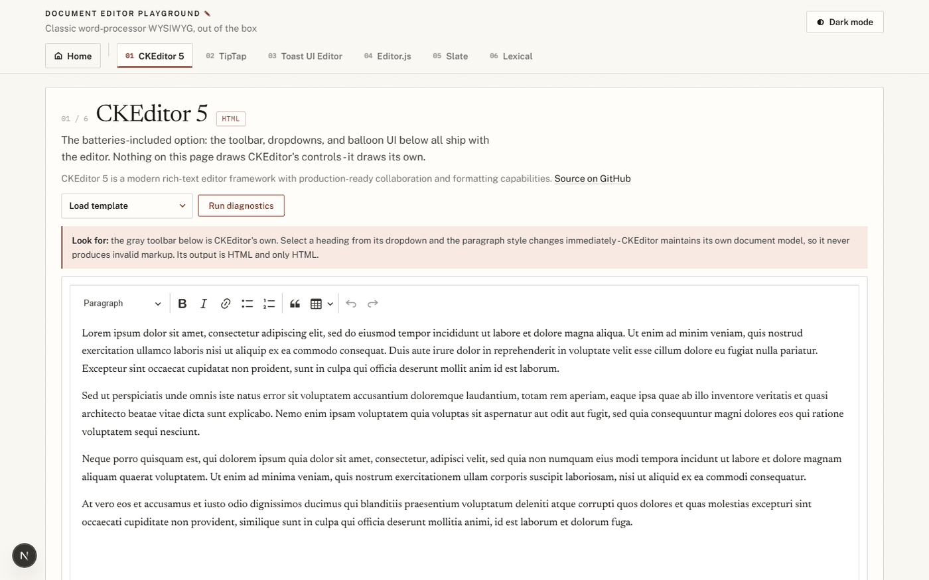This screenshot has width=929, height=580.
Task: Undo the last edit
Action: tap(351, 304)
